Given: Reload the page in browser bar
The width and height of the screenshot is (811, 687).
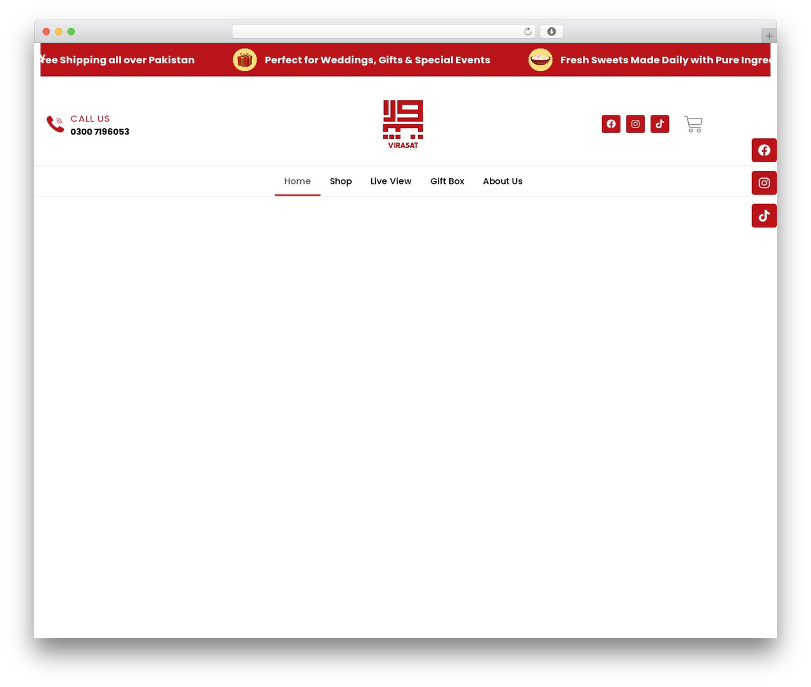Looking at the screenshot, I should click(528, 32).
